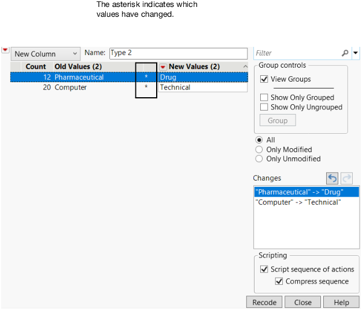Viewport: 362px width, 309px height.
Task: Undo the last change in Changes
Action: tap(332, 178)
